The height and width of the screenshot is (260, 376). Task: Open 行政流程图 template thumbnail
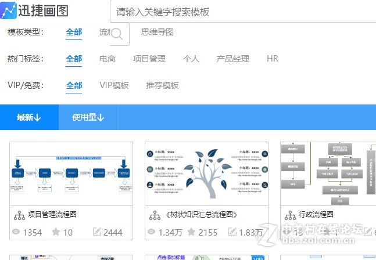point(328,174)
